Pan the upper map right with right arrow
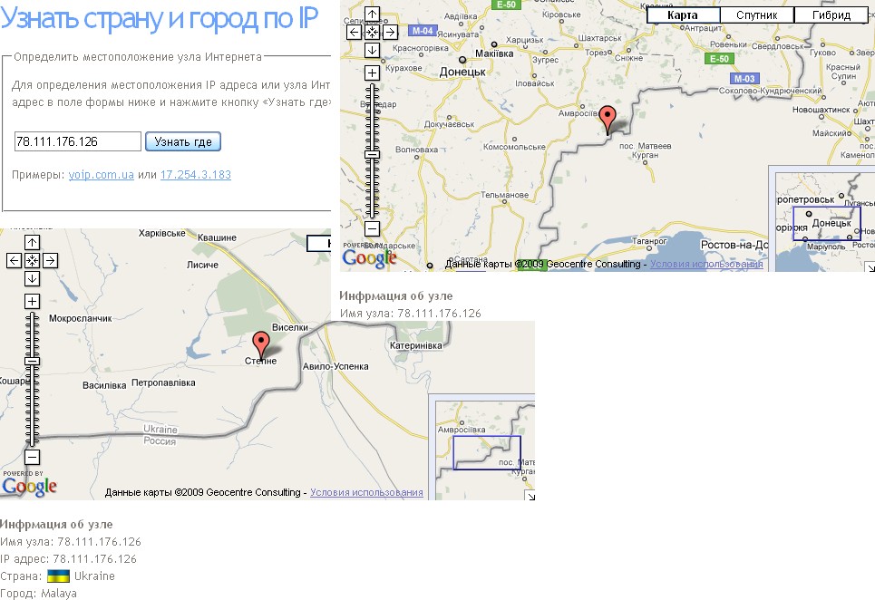Screen dimensions: 875x600 click(390, 33)
